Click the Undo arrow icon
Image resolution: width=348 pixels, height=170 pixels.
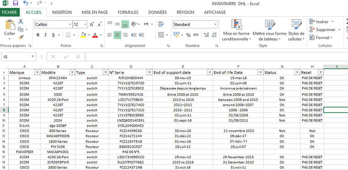coord(26,3)
